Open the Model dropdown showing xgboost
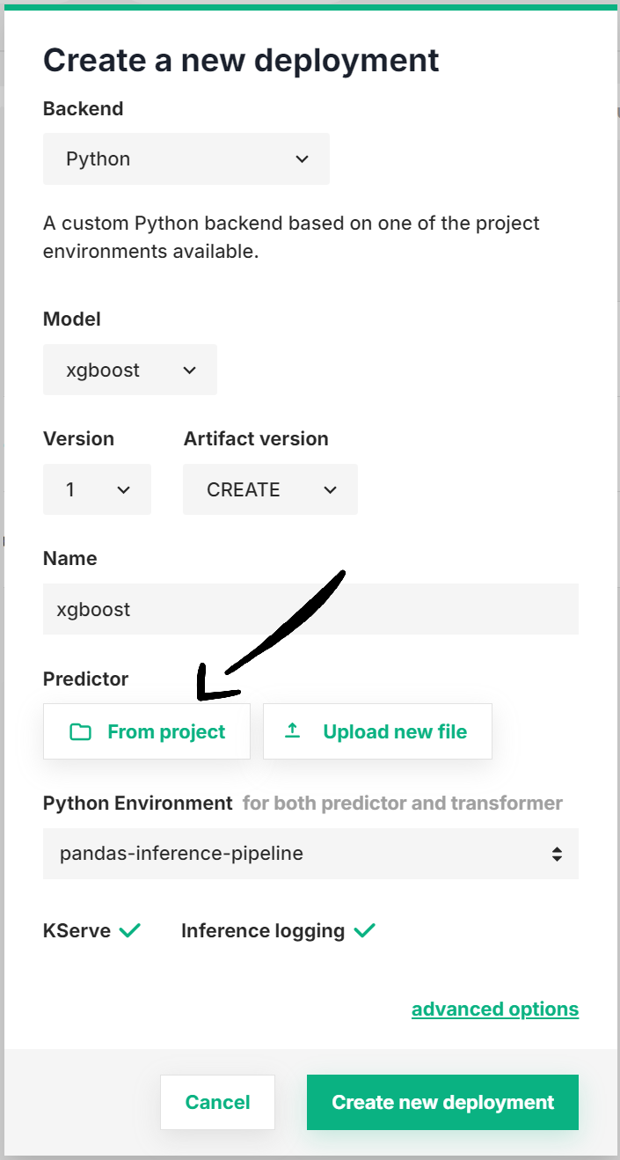Screen dimensions: 620x1160 [129, 370]
